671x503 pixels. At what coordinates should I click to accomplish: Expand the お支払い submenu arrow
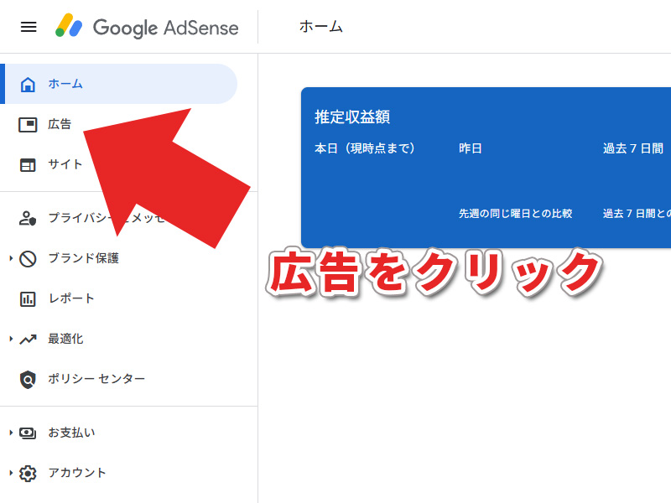tap(11, 433)
